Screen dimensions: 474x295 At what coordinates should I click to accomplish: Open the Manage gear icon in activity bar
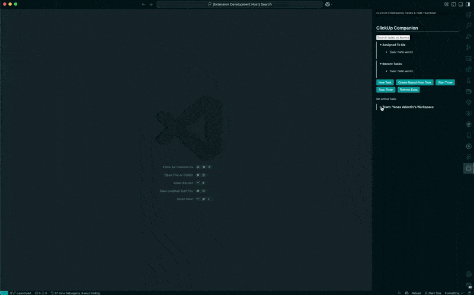pos(469,286)
